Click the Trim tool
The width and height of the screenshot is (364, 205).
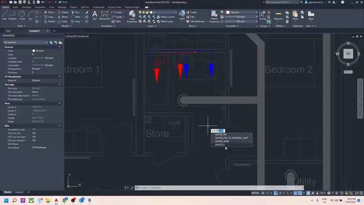pos(76,13)
